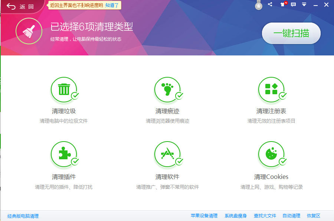Minimize the cleaner window
This screenshot has width=334, height=221.
pyautogui.click(x=316, y=5)
